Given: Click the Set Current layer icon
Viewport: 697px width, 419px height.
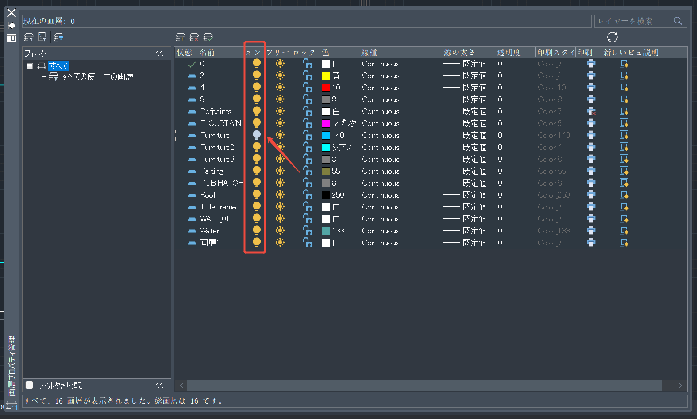Looking at the screenshot, I should click(x=208, y=37).
